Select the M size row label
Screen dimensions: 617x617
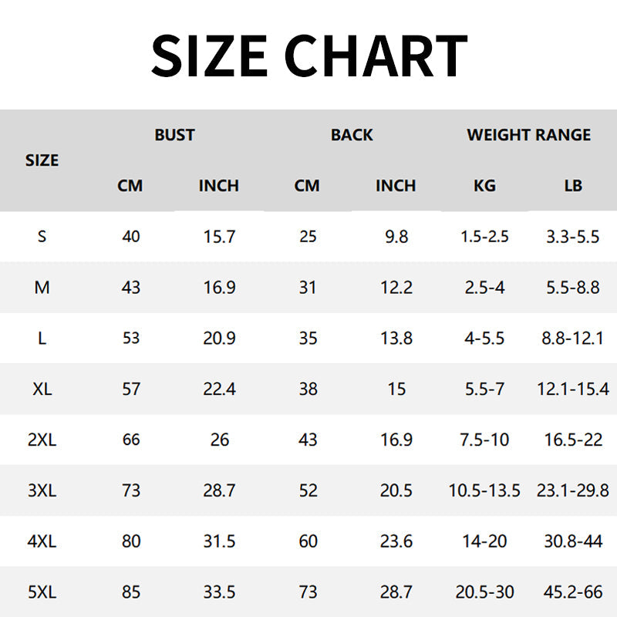(42, 288)
